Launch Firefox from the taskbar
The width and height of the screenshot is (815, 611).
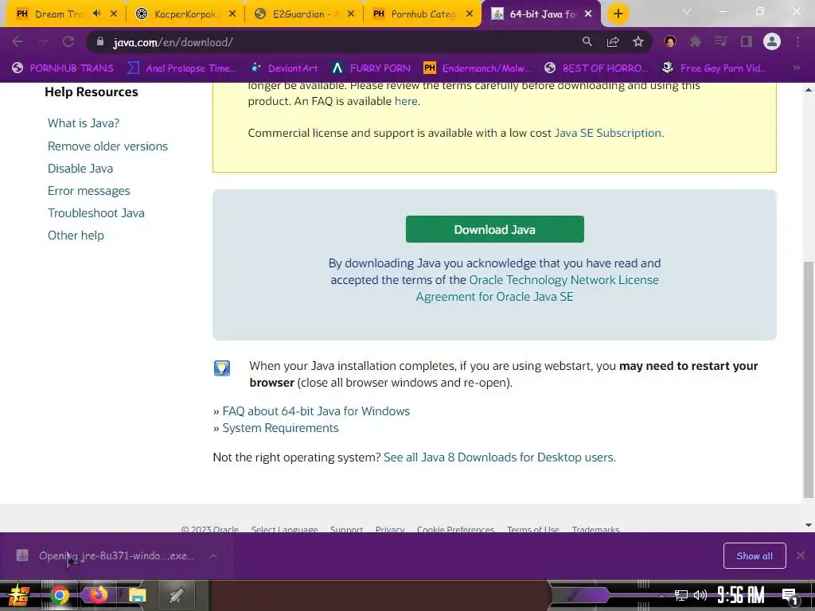coord(98,595)
